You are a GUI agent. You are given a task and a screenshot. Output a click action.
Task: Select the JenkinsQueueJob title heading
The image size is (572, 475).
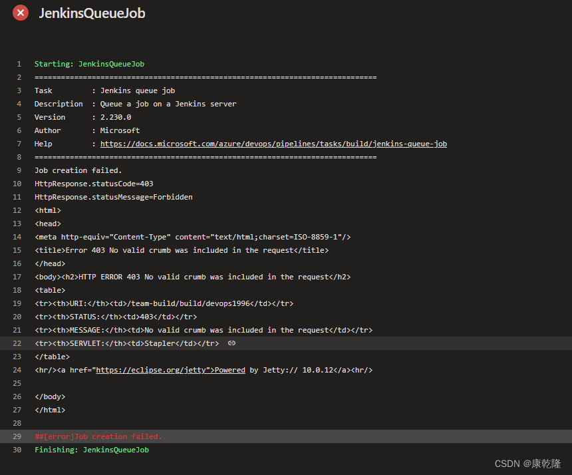[92, 13]
